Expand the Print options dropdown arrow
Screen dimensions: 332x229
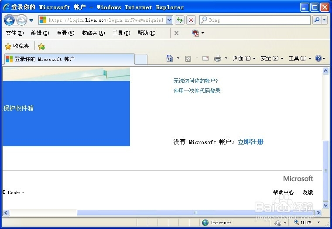(226, 58)
